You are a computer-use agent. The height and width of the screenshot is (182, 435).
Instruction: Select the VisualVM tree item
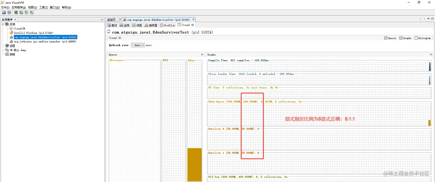click(20, 29)
